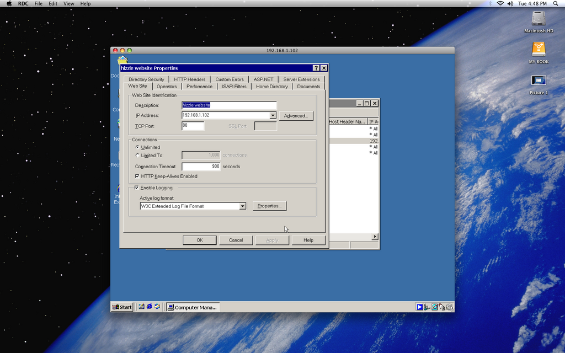Switch to the ISAPI Filters tab
The image size is (565, 353).
(x=234, y=87)
